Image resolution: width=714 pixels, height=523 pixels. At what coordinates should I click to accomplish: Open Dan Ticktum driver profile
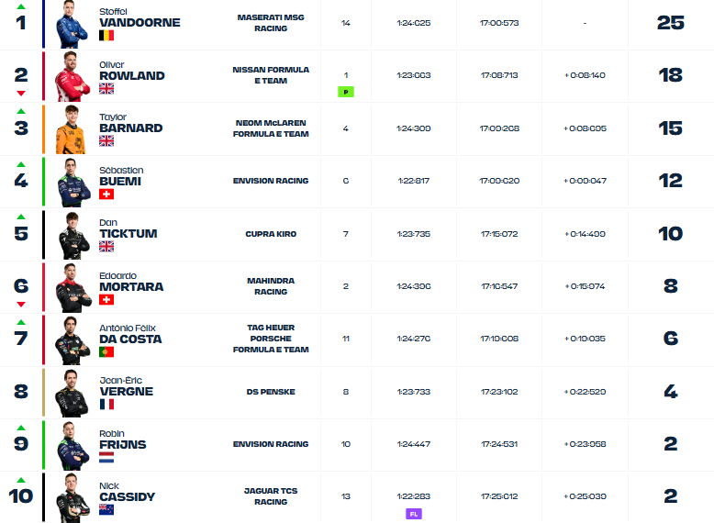pos(128,228)
